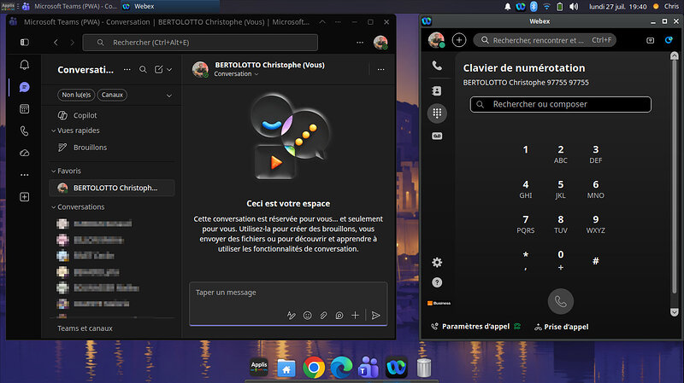Open Teams profile avatar top right

(380, 42)
